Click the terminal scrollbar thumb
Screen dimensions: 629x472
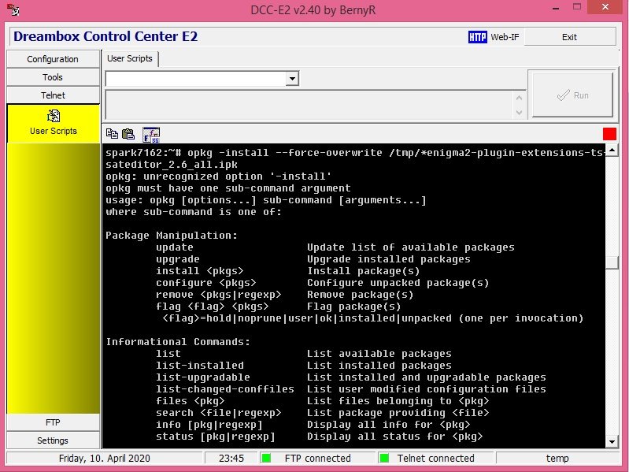612,262
